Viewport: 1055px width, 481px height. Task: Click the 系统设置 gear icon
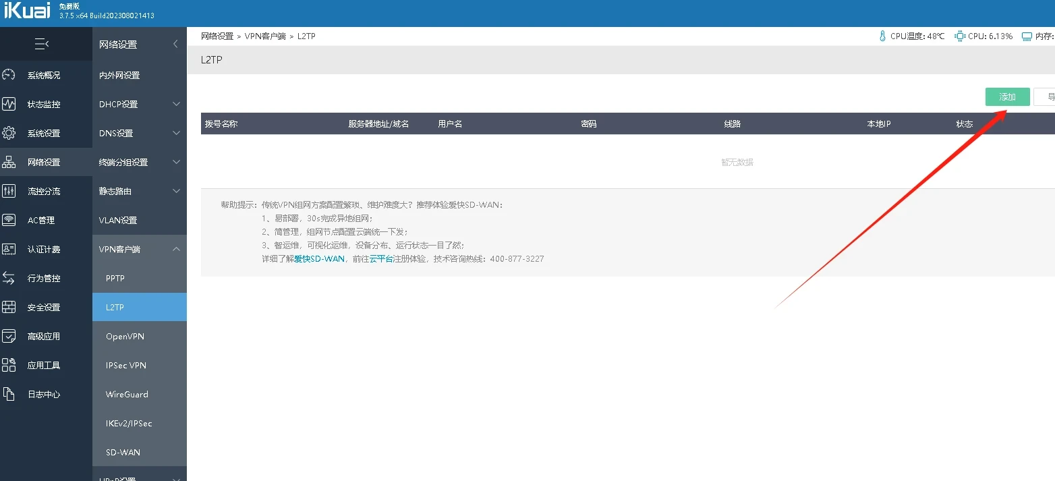[x=9, y=133]
